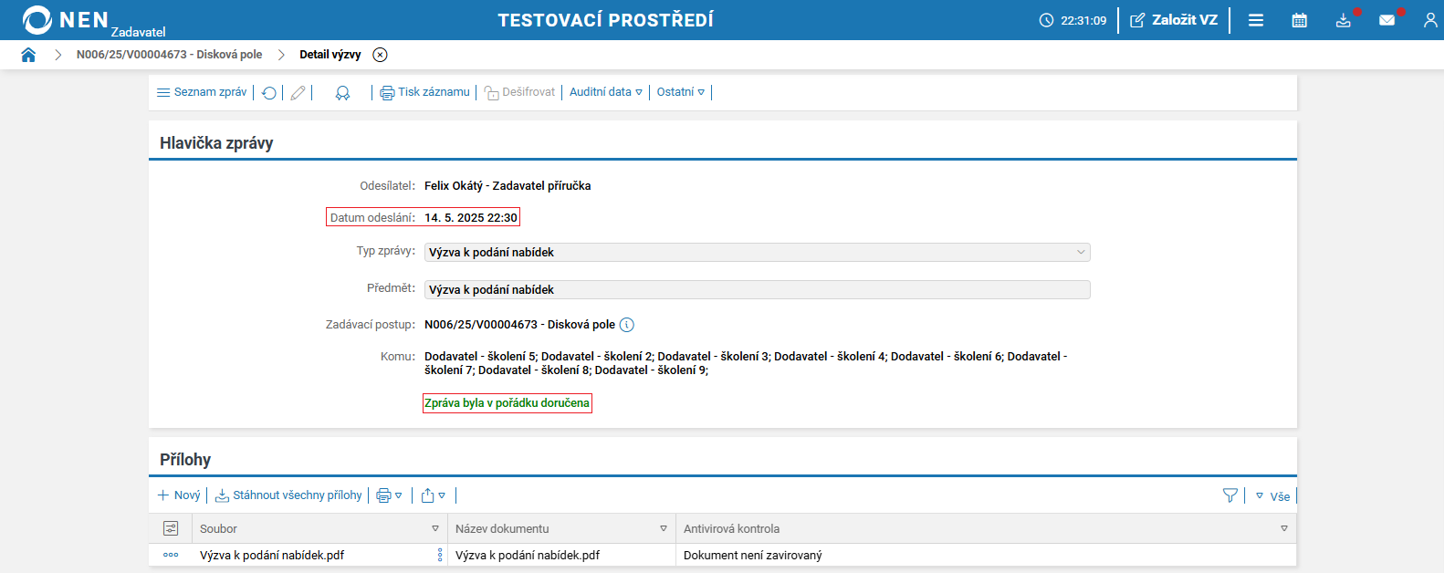Click Zpráva byla v pořádku doručena status
This screenshot has width=1444, height=573.
(507, 403)
